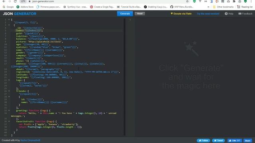Click the Facebook Like 217 button
255x143 pixels.
234,141
